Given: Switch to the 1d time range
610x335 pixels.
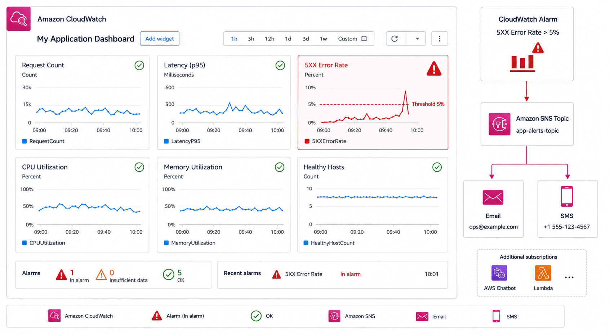Looking at the screenshot, I should coord(288,39).
